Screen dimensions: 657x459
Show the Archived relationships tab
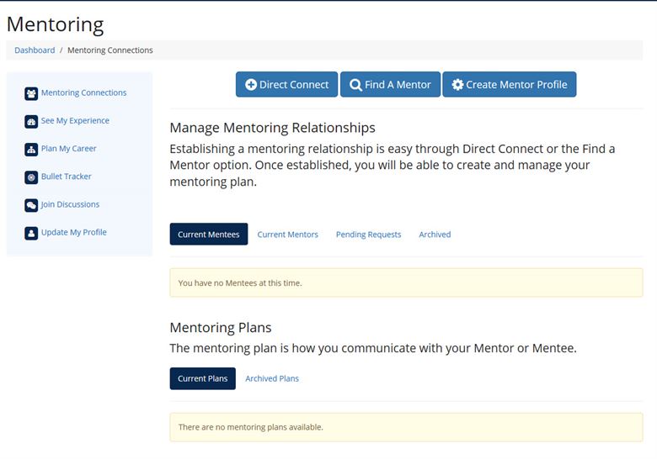click(435, 235)
